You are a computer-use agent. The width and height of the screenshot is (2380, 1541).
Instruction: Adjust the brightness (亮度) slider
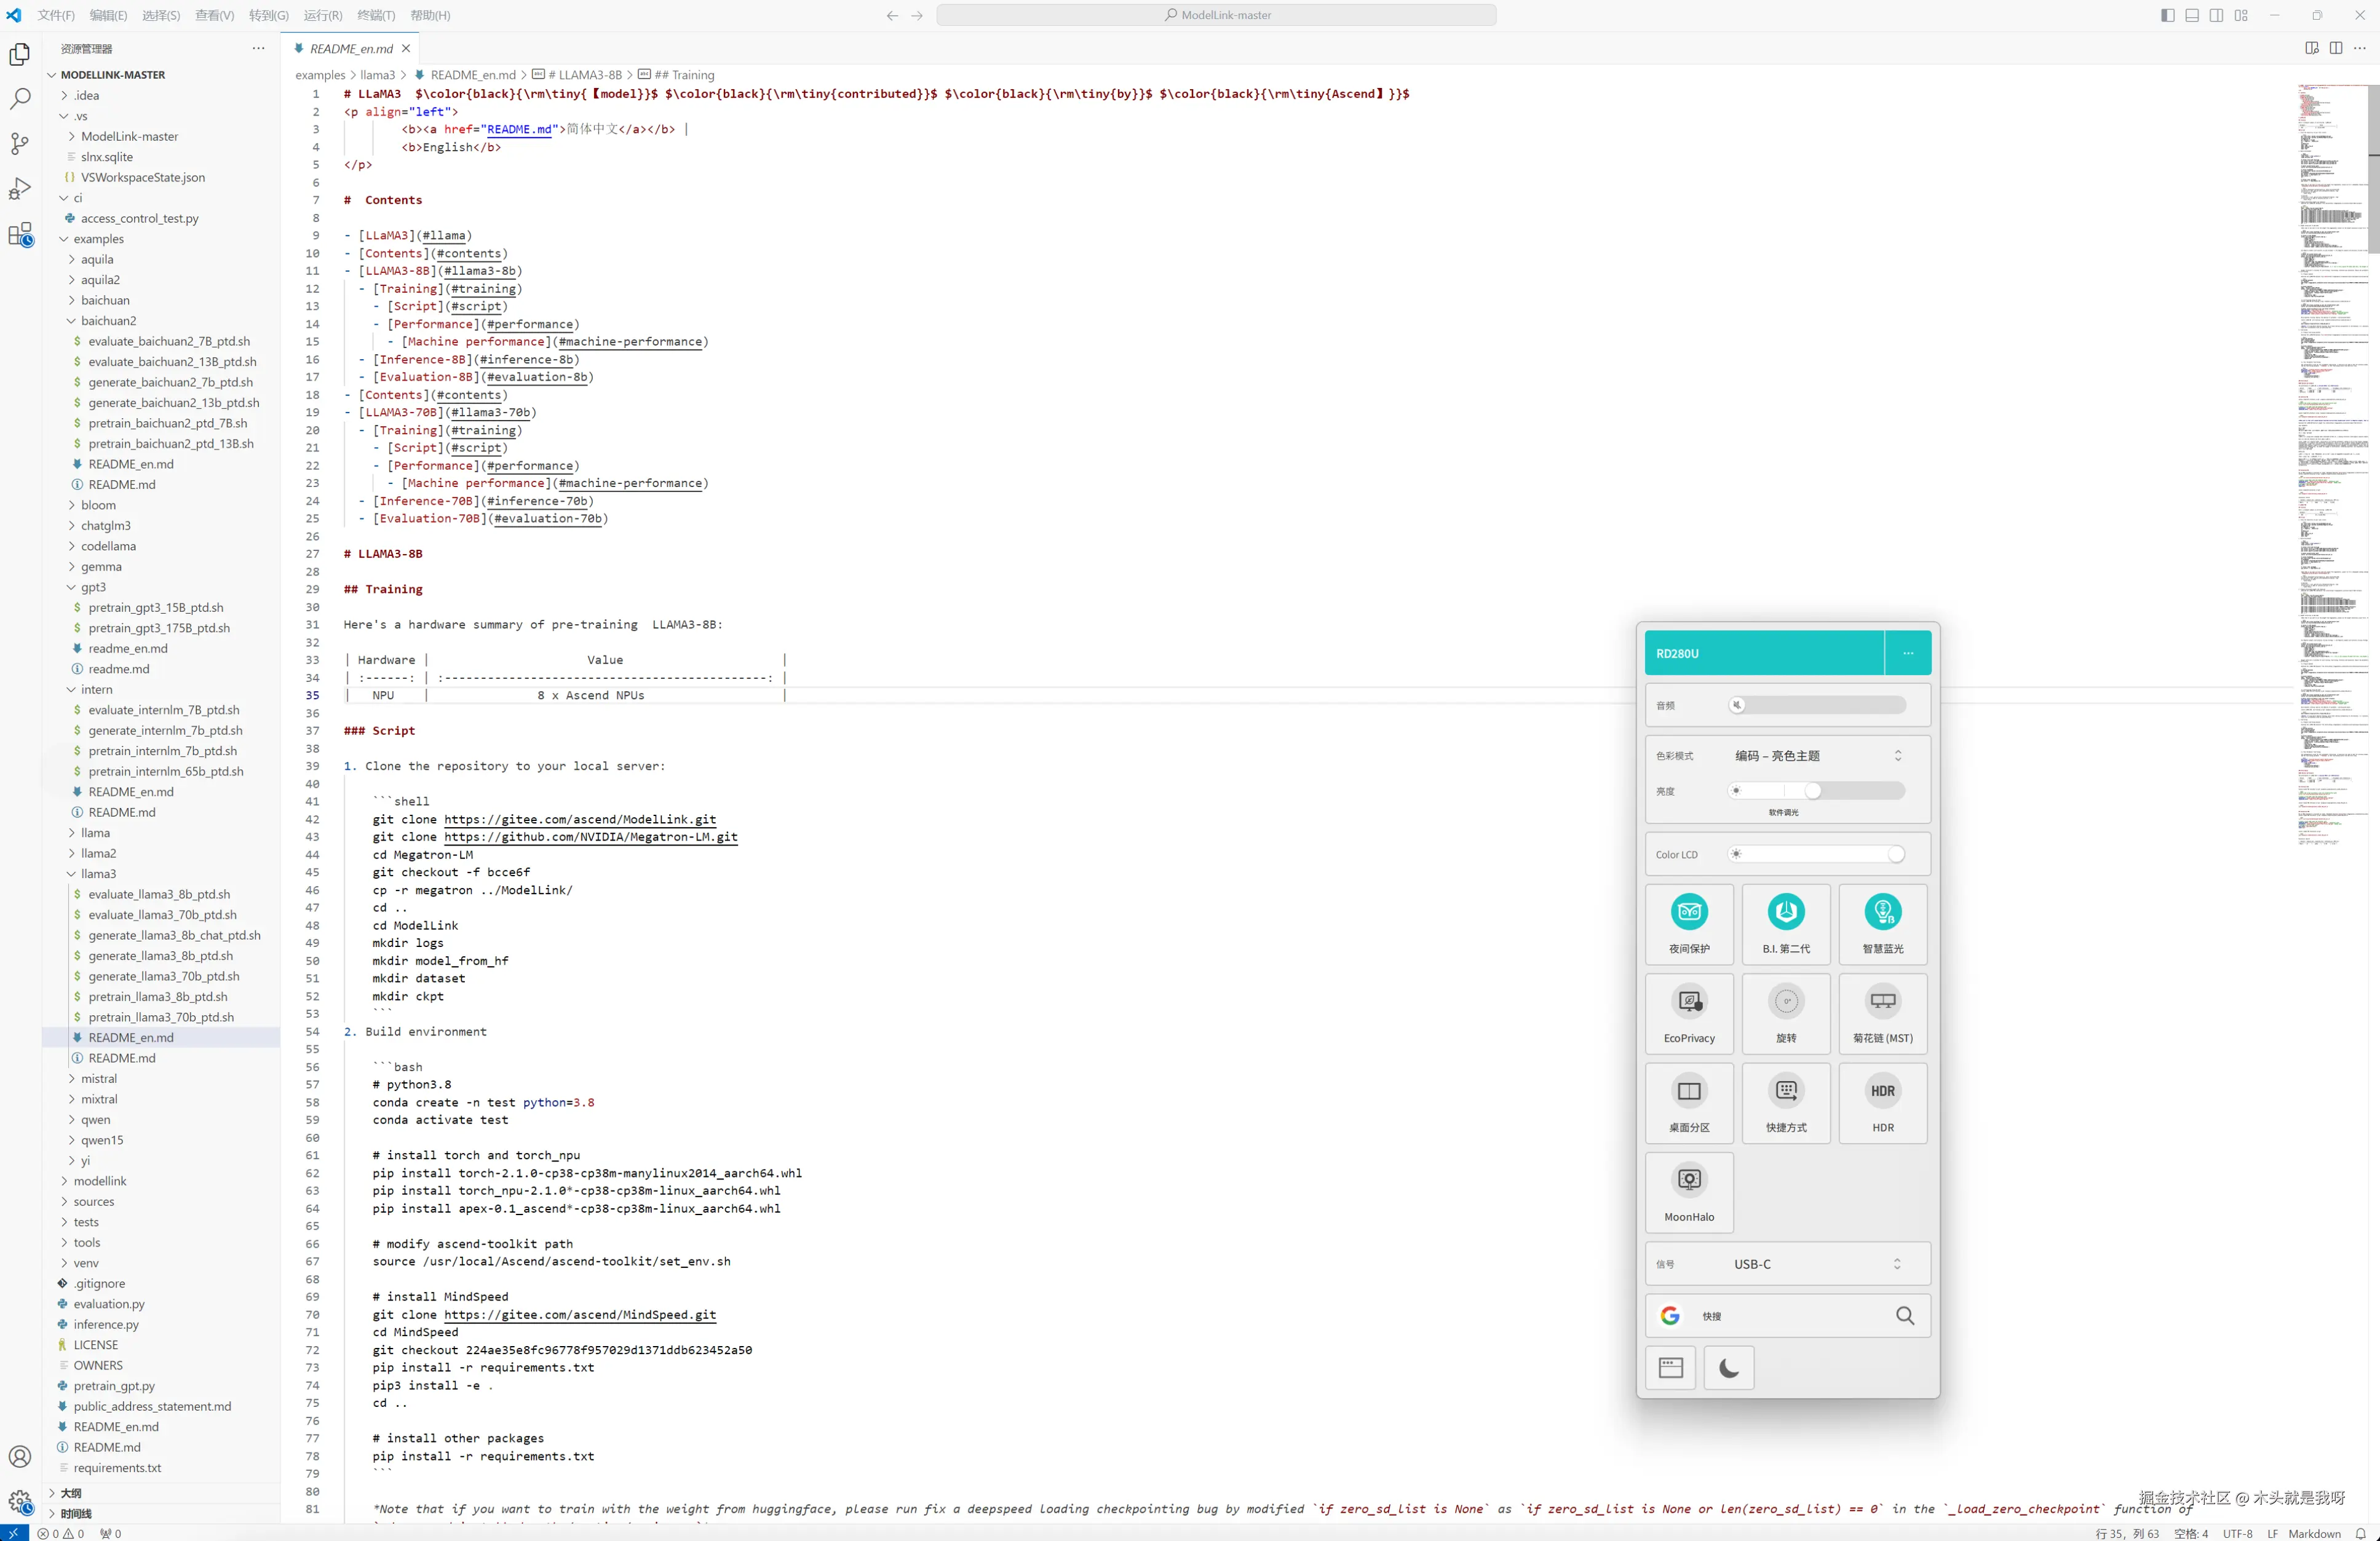click(1812, 791)
